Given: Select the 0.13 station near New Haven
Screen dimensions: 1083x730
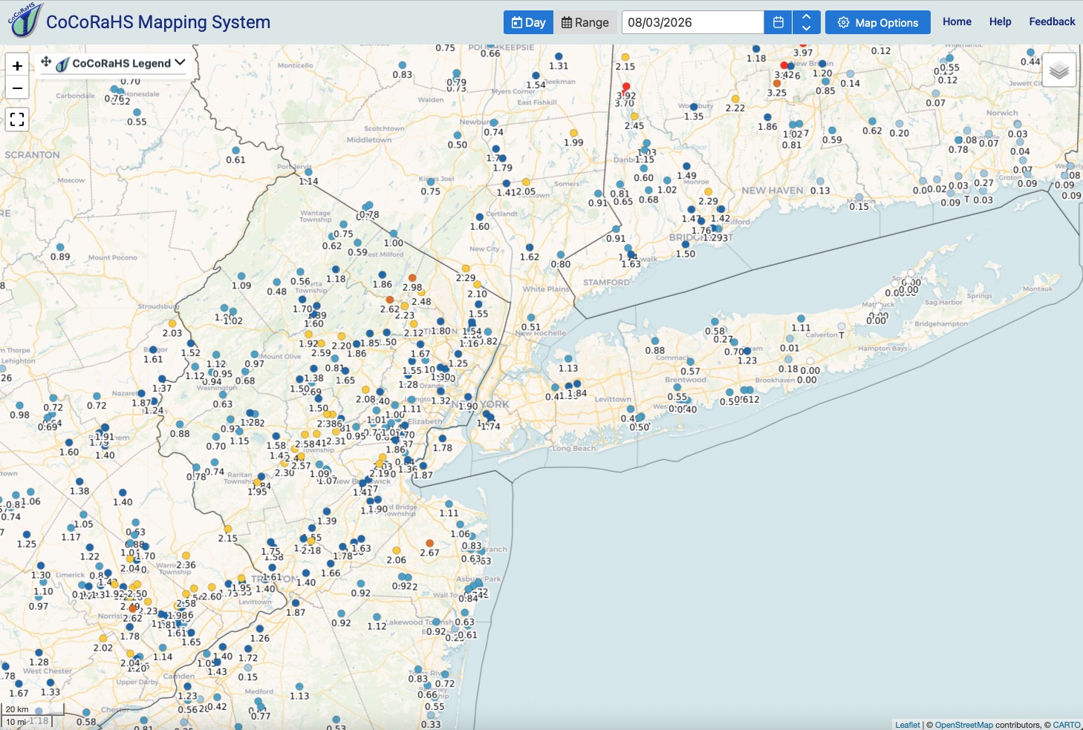Looking at the screenshot, I should pos(820,182).
